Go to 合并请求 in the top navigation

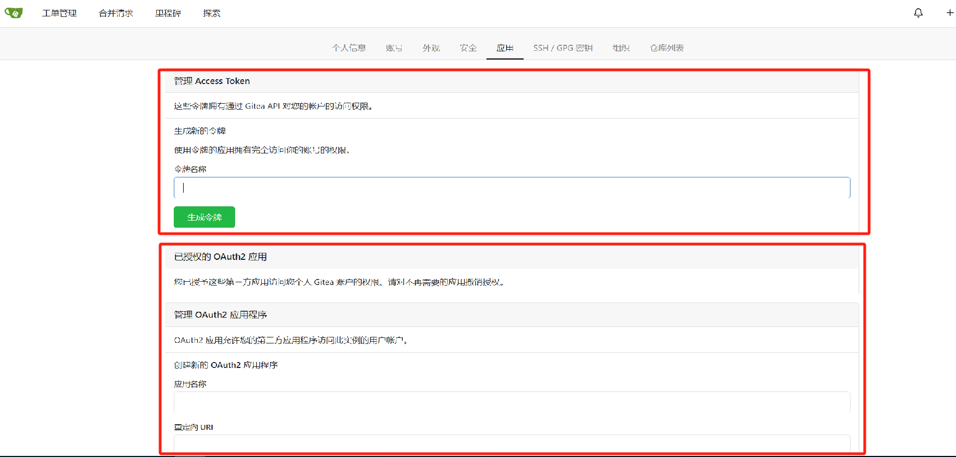[x=116, y=13]
